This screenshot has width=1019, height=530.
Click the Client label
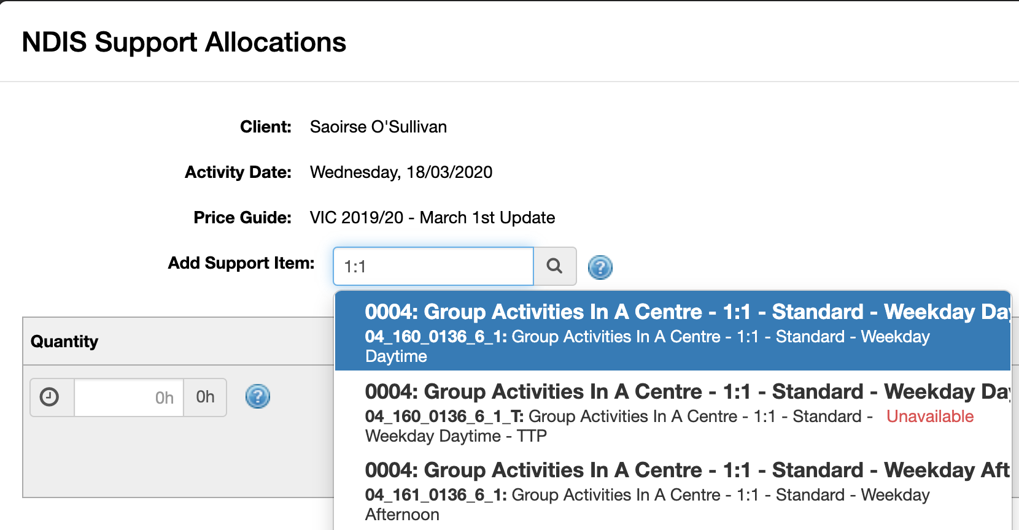coord(266,127)
